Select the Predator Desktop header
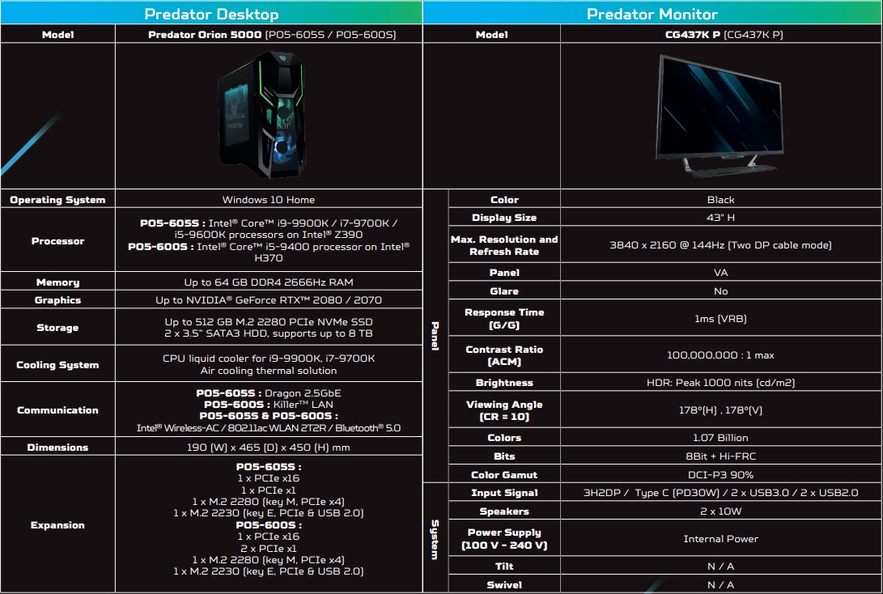 [x=211, y=14]
